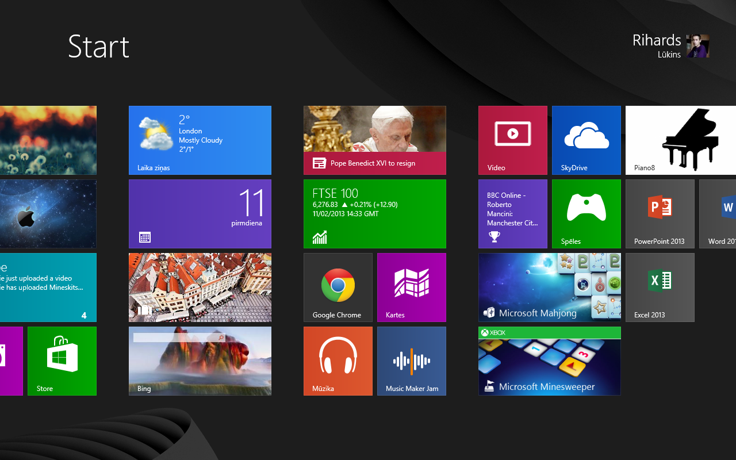Click the 'Mostly Cloudy' weather text
This screenshot has height=460, width=736.
click(x=201, y=140)
